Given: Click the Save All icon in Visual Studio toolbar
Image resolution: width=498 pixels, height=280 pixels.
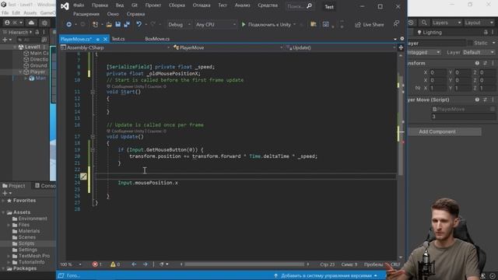Looking at the screenshot, I should (x=127, y=24).
